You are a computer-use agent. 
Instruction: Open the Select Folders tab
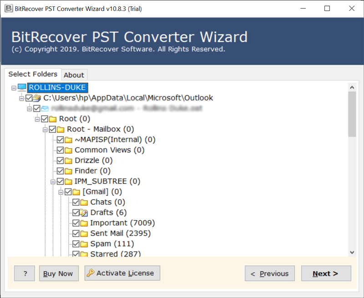point(33,74)
